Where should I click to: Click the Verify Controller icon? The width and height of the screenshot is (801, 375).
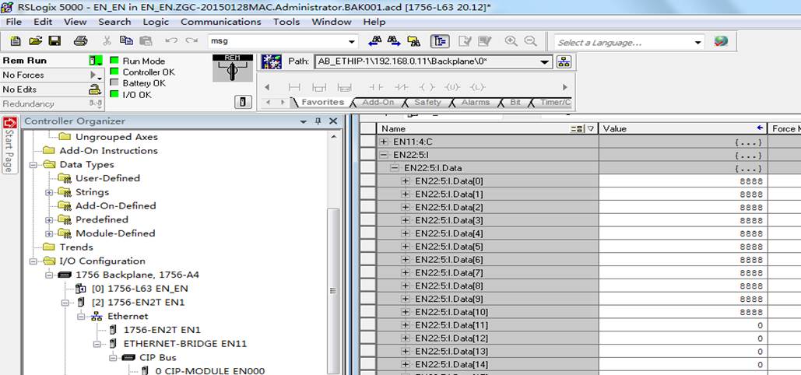coord(484,41)
